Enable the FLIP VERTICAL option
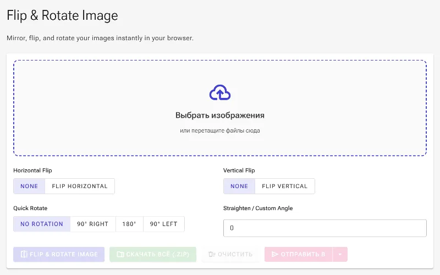The width and height of the screenshot is (440, 275). tap(285, 186)
